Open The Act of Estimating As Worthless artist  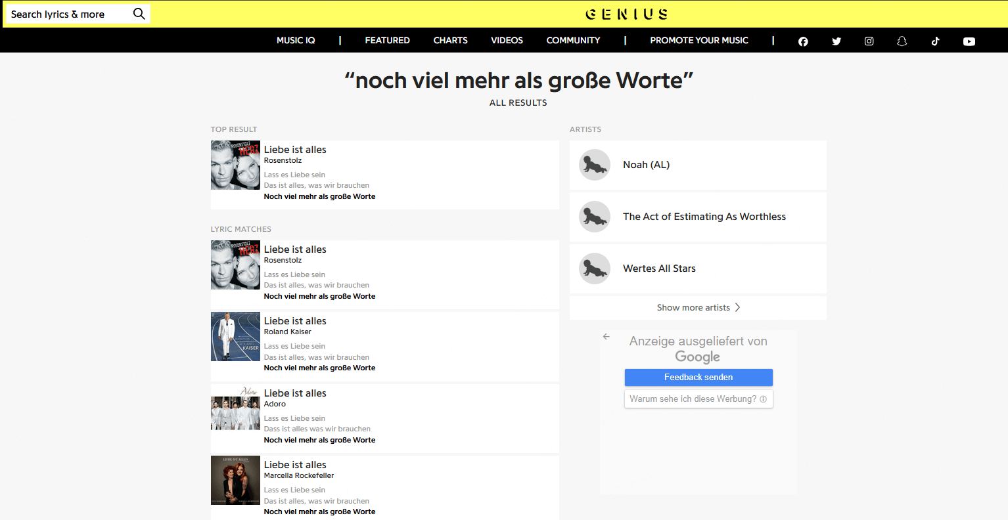[x=698, y=217]
